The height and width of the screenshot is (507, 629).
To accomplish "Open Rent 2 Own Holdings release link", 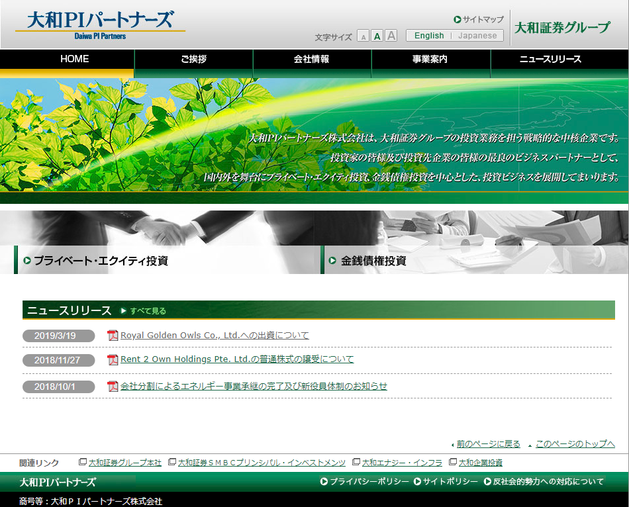I will click(237, 359).
